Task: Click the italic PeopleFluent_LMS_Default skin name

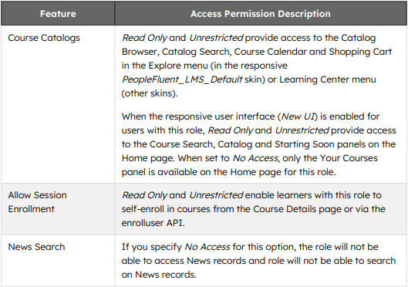Action: pyautogui.click(x=182, y=79)
